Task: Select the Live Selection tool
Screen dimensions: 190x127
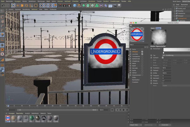Action: pos(13,5)
